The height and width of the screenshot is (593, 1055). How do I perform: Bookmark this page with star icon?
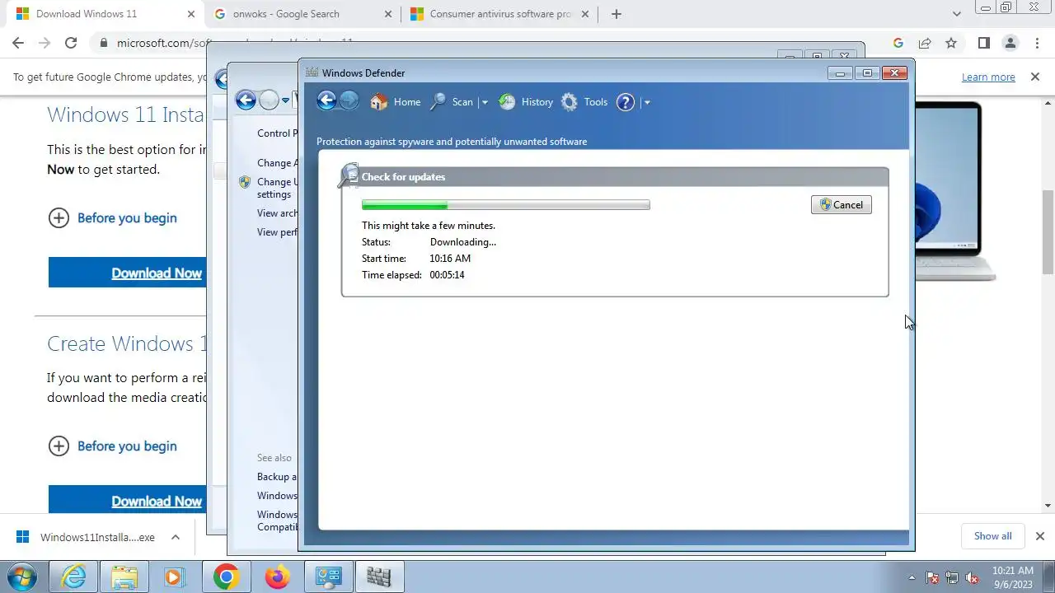(x=951, y=43)
